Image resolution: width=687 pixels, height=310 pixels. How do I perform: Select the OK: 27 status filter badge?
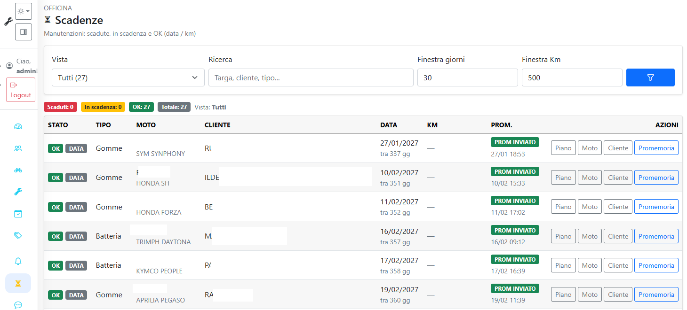141,107
